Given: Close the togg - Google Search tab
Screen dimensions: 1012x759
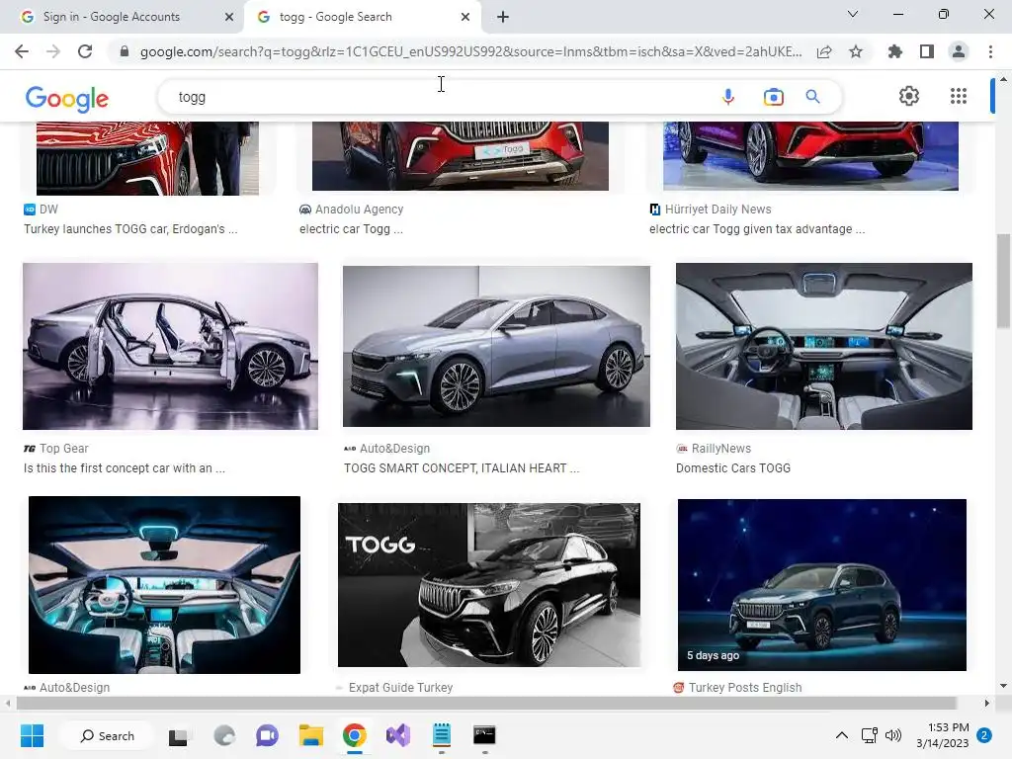Looking at the screenshot, I should (x=465, y=17).
